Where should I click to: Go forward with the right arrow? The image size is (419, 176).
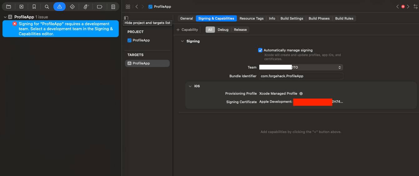coord(143,7)
